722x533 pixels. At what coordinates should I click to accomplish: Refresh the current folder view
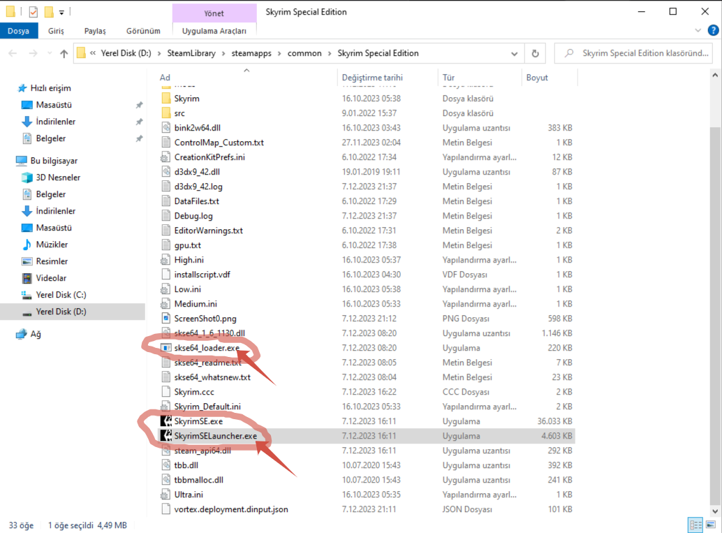(535, 53)
